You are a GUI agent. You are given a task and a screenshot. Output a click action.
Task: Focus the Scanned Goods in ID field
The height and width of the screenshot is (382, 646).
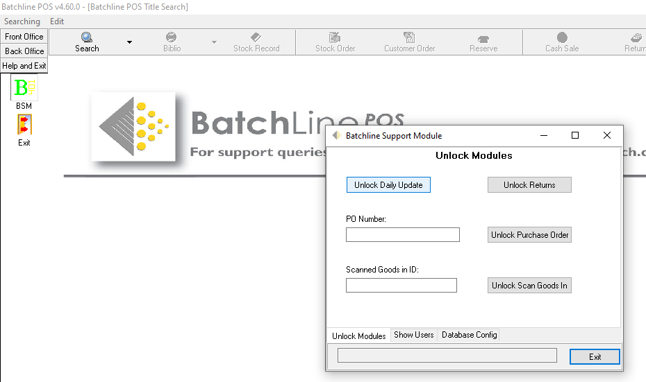tap(401, 286)
